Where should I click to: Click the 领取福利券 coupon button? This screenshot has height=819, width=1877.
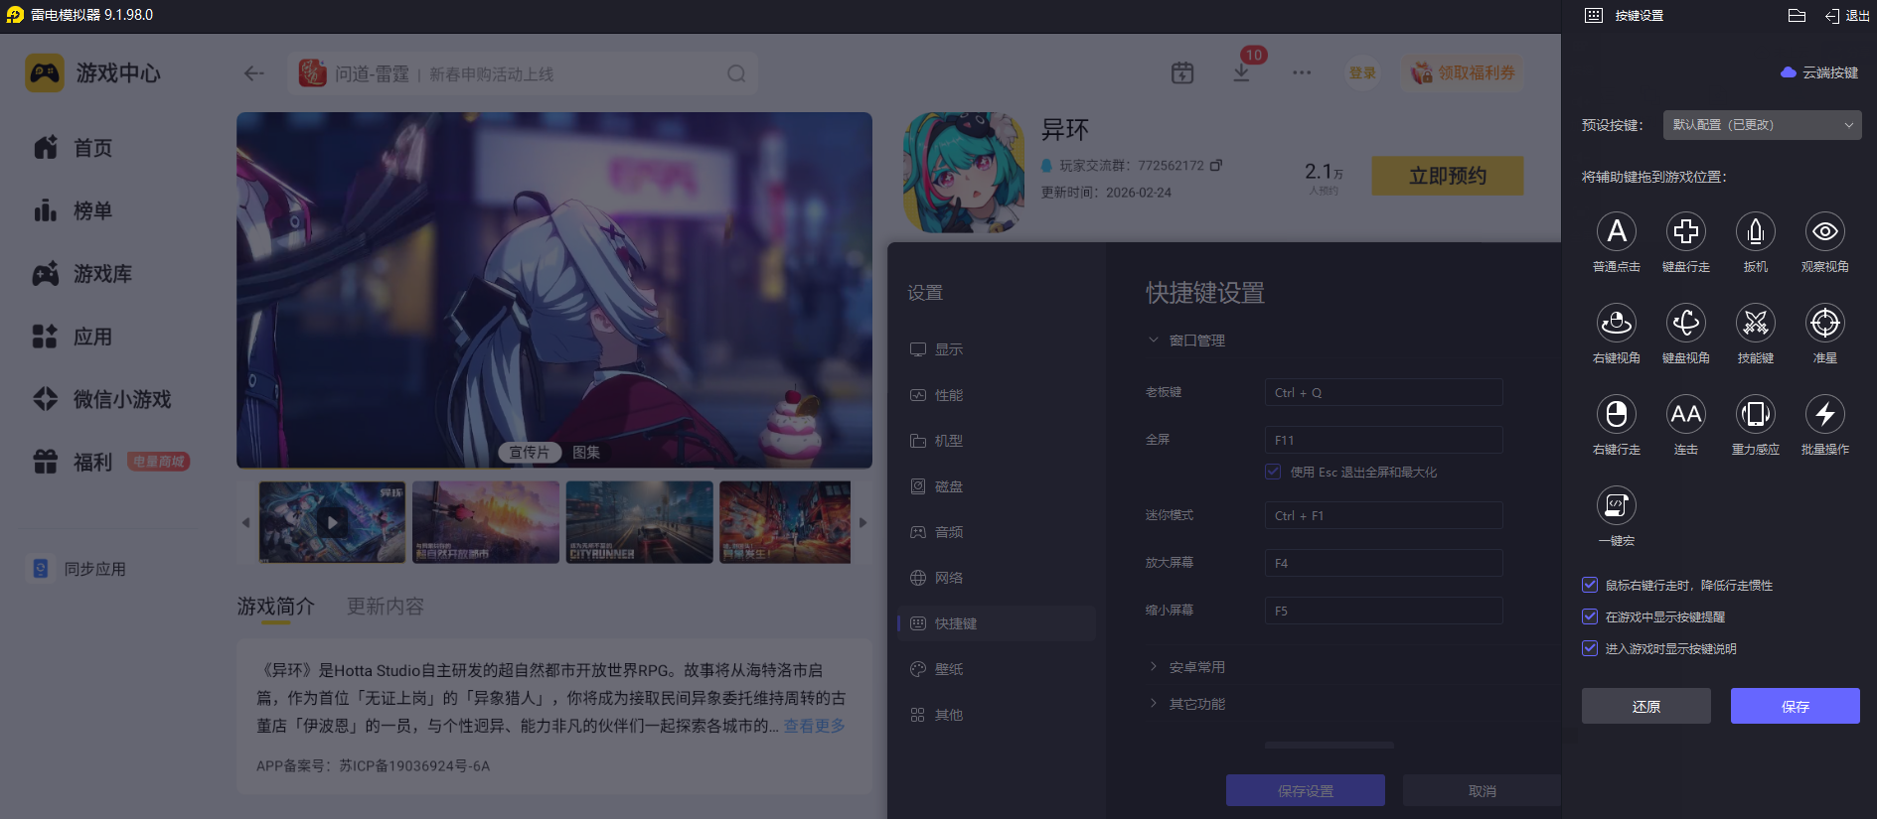(x=1463, y=72)
